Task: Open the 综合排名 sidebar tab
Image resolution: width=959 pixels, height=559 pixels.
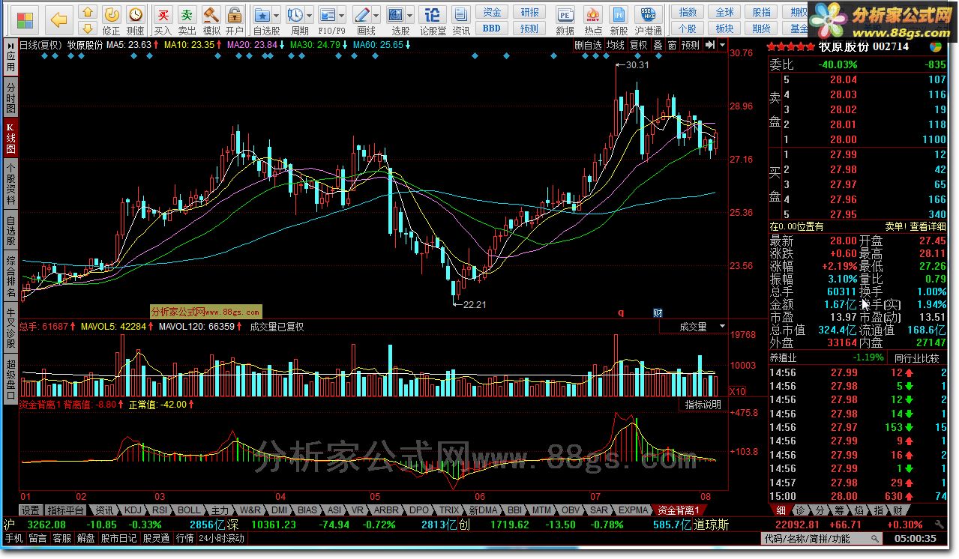Action: (10, 277)
